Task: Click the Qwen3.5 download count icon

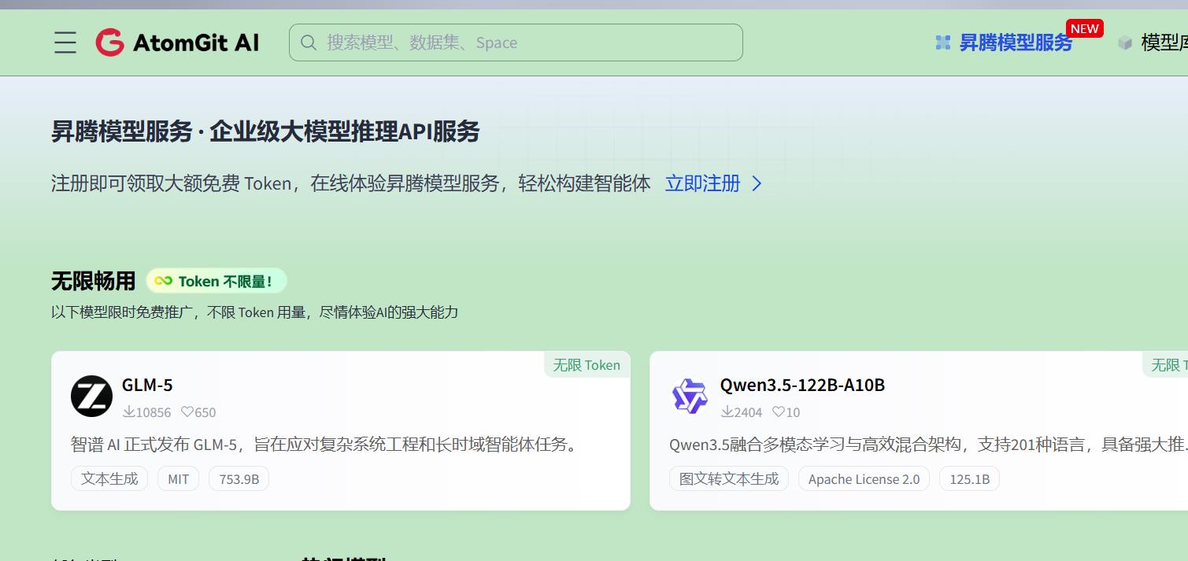Action: click(727, 412)
